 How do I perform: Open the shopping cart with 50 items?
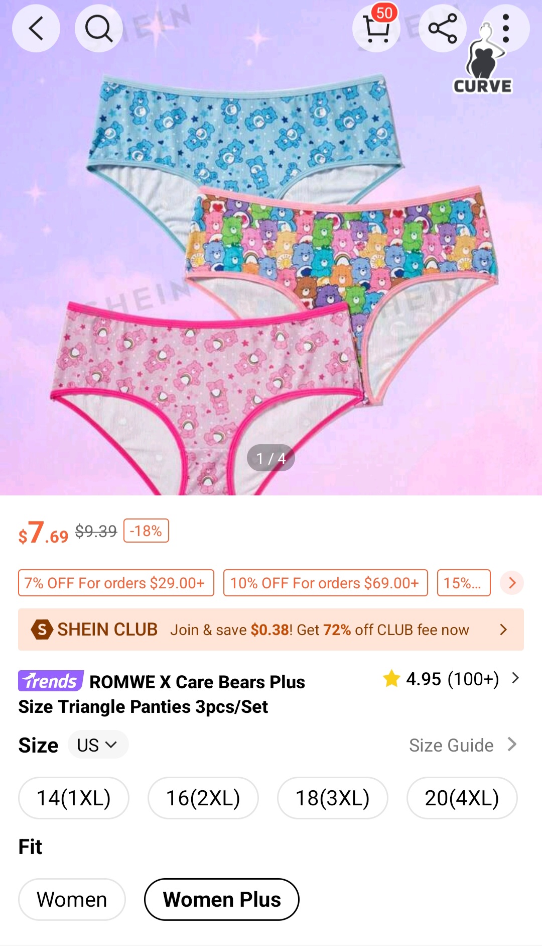pyautogui.click(x=376, y=28)
